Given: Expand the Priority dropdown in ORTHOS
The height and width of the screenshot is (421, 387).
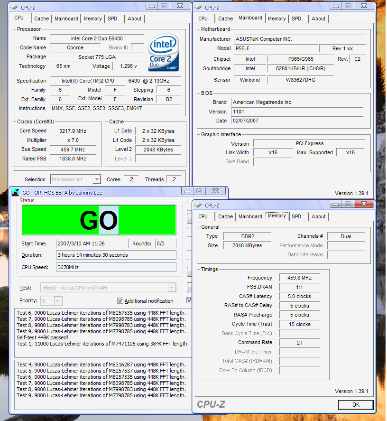Looking at the screenshot, I should pyautogui.click(x=58, y=301).
